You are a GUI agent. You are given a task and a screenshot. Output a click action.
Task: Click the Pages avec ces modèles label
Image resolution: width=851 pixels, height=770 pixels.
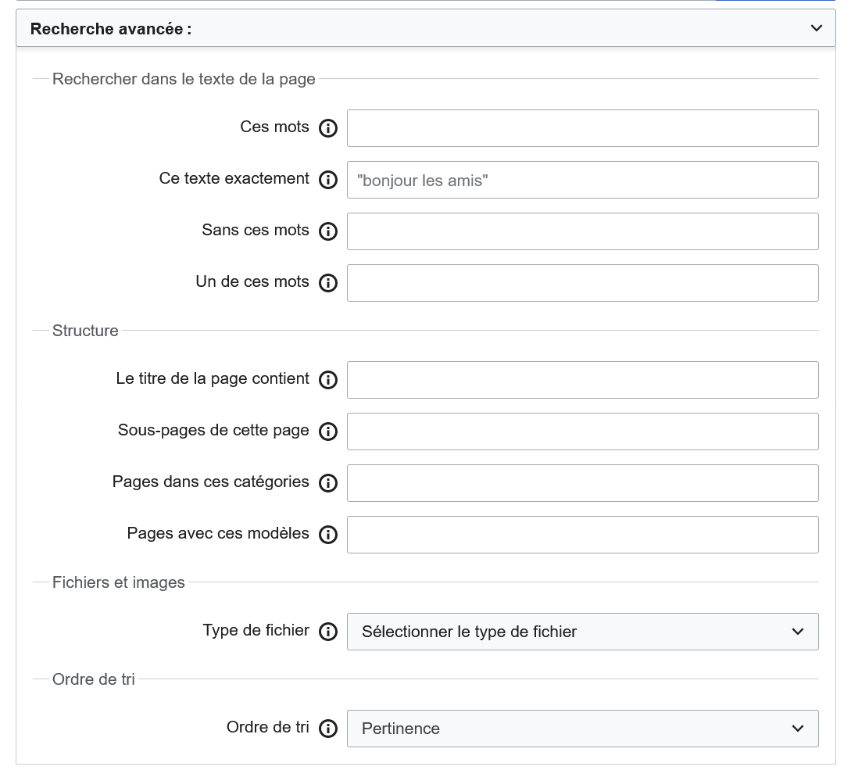coord(218,533)
